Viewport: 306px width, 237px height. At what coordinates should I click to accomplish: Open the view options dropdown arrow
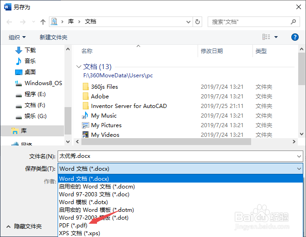click(276, 37)
